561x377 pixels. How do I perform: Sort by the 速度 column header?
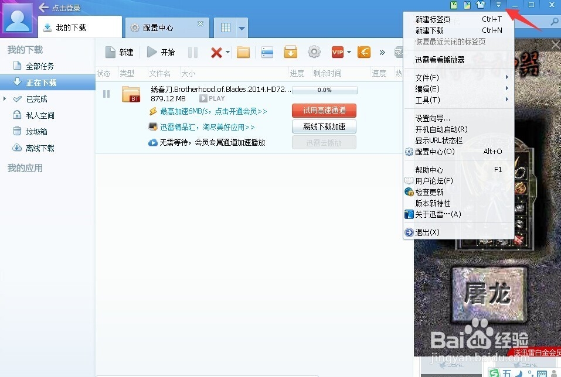click(x=379, y=73)
